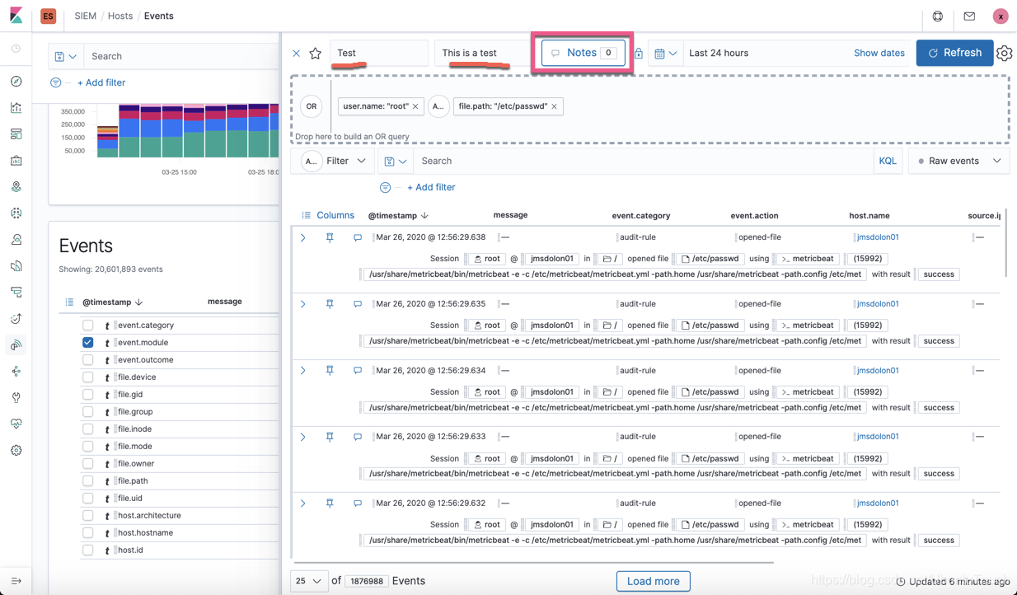The height and width of the screenshot is (595, 1017).
Task: Open the Raw events dropdown
Action: 959,162
